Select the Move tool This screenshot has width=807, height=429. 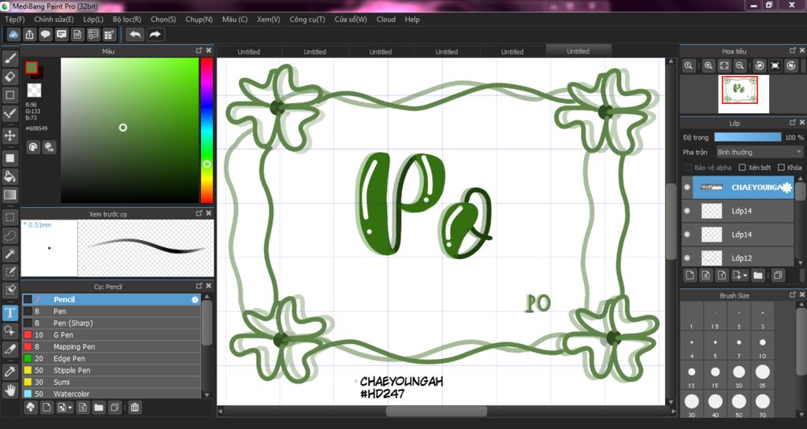pos(9,135)
